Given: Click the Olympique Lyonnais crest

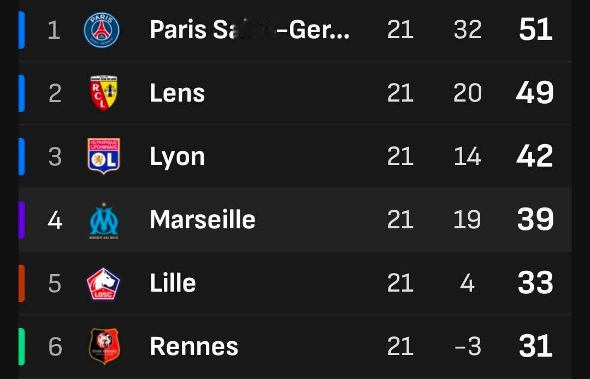Looking at the screenshot, I should click(103, 156).
